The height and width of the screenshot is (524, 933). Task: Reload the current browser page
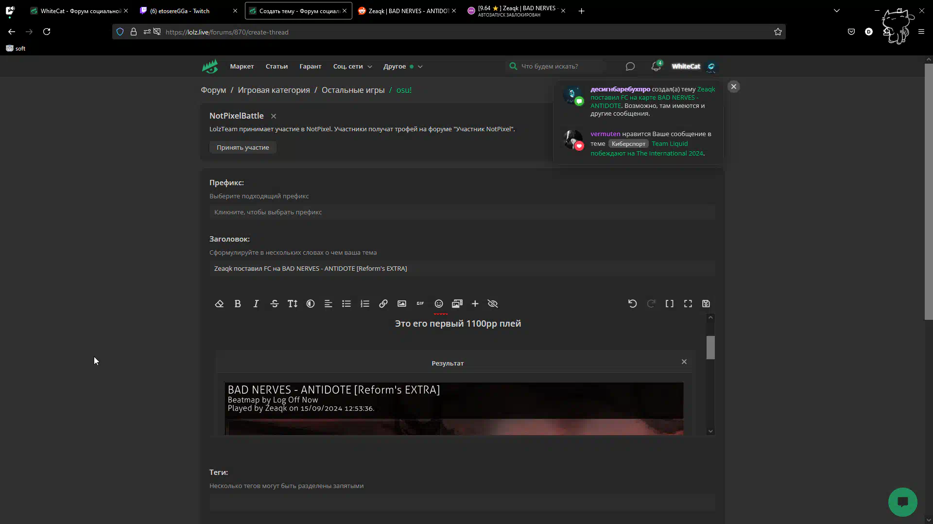(x=47, y=32)
